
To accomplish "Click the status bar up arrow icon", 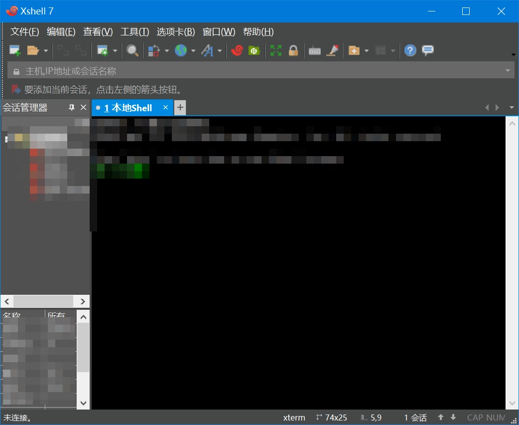I will (441, 418).
